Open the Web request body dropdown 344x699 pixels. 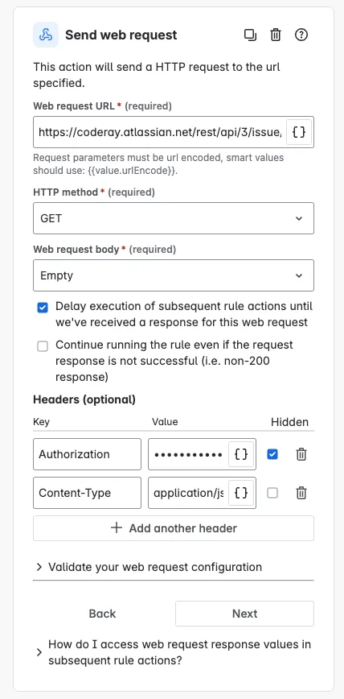(x=174, y=275)
